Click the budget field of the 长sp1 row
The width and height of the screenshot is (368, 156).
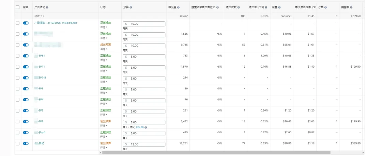point(144,133)
